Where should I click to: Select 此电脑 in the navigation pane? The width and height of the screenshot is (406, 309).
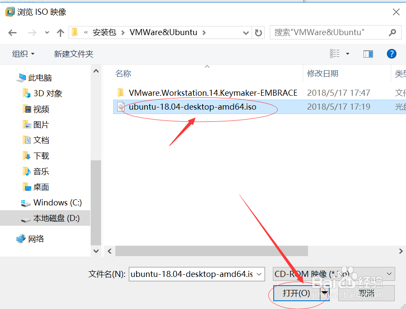coord(34,78)
